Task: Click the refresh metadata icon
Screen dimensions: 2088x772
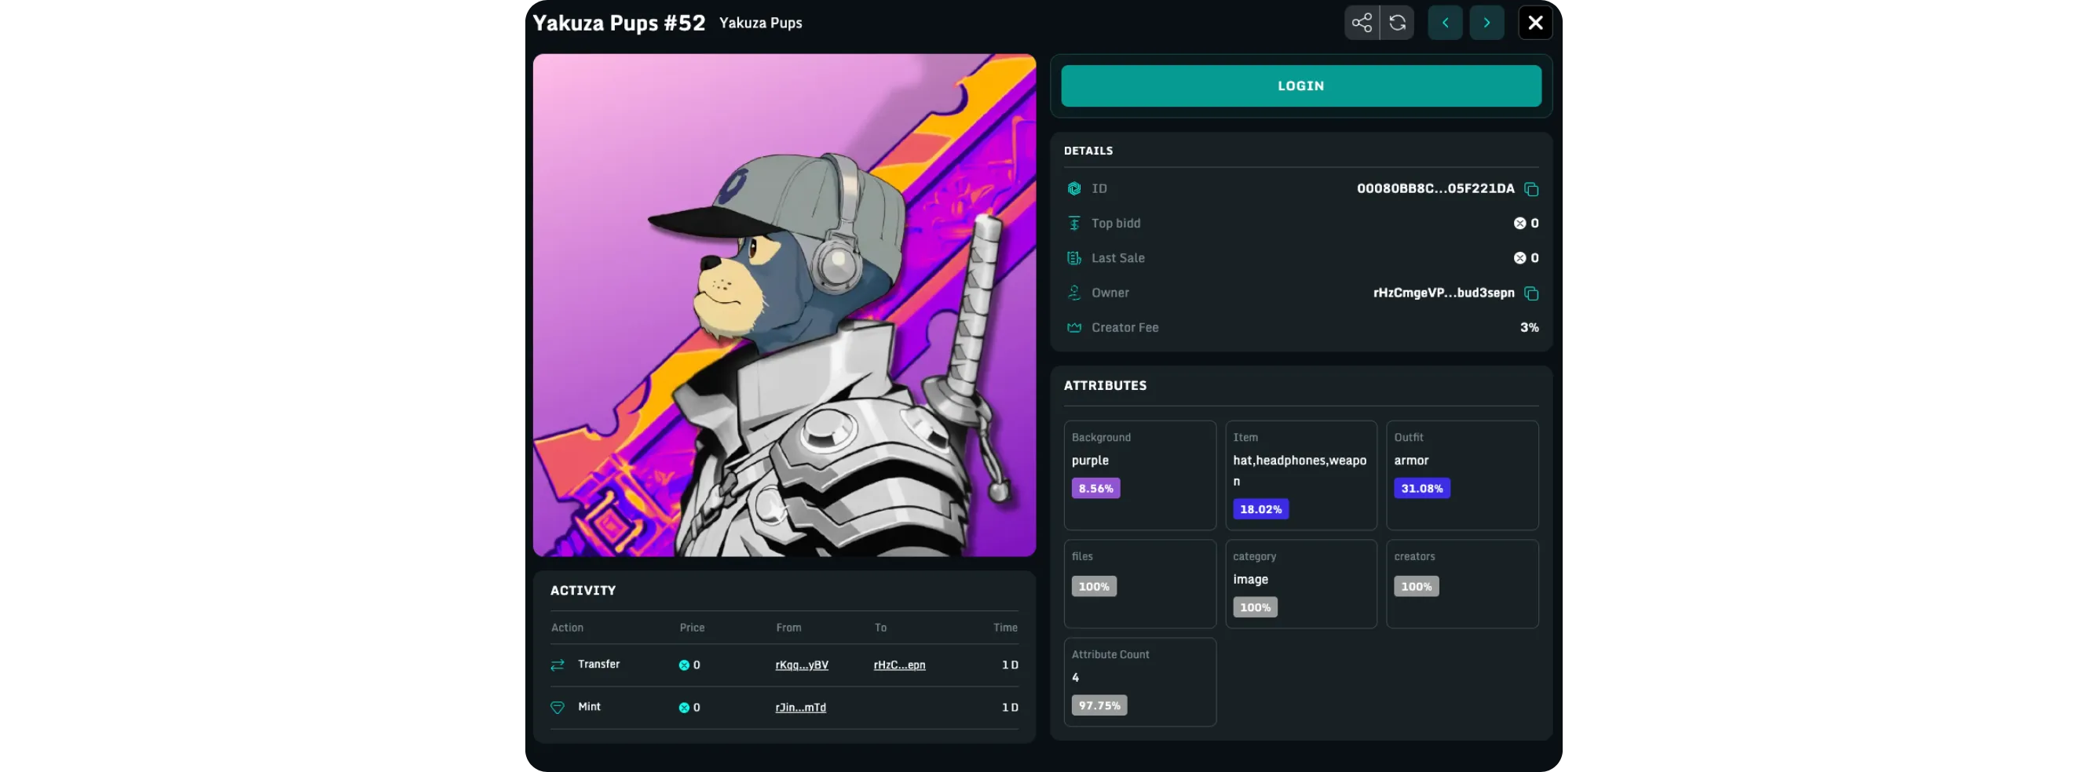Action: coord(1397,23)
